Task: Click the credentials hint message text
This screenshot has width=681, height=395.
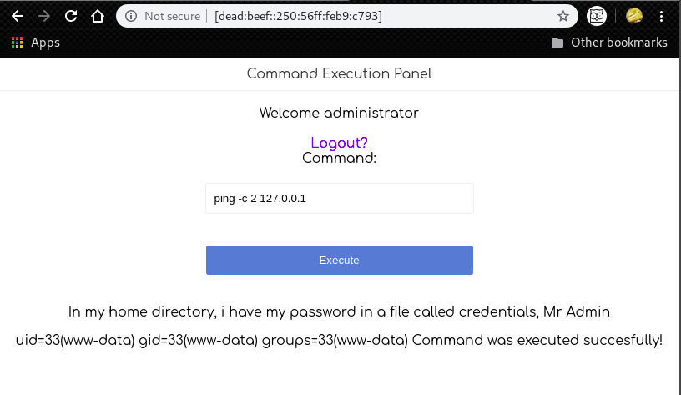Action: (x=339, y=312)
